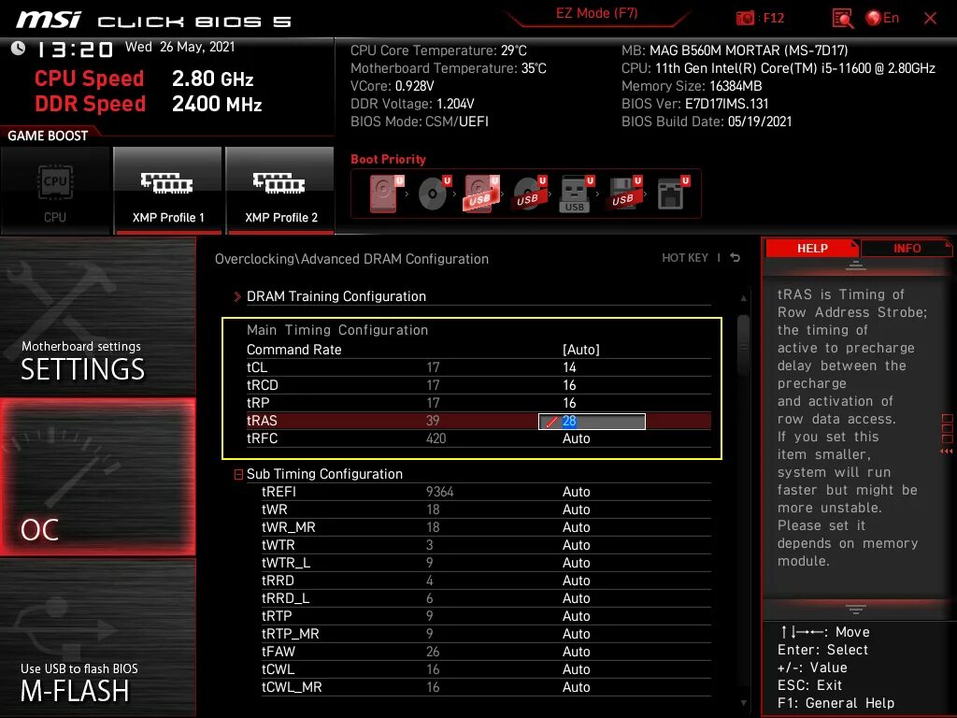957x718 pixels.
Task: Select the USB hard disk boot device icon
Action: click(481, 194)
